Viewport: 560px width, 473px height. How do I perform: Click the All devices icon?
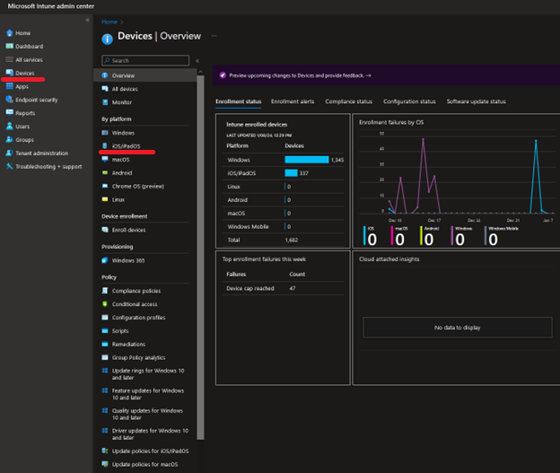pyautogui.click(x=105, y=89)
